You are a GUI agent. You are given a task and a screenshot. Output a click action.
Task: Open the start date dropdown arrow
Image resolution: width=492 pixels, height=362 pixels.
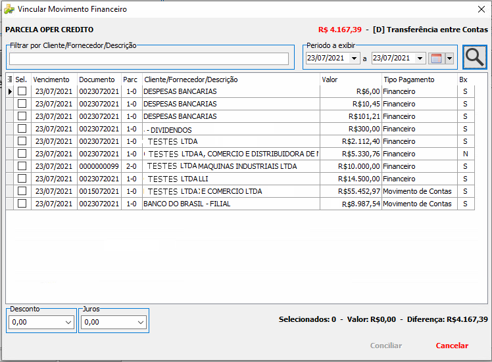tap(355, 58)
